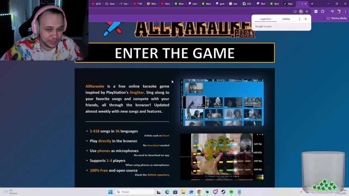Open the Windows Start menu
Viewport: 349px width, 196px height.
[110, 192]
